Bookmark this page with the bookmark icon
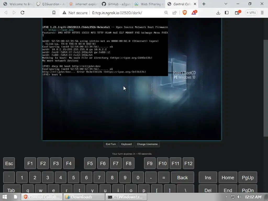268x201 pixels. point(54,13)
